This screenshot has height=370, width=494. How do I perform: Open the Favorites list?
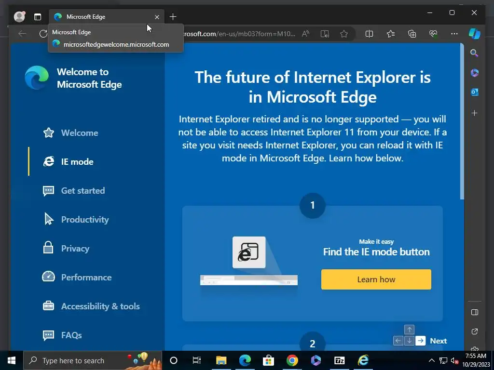pos(391,34)
